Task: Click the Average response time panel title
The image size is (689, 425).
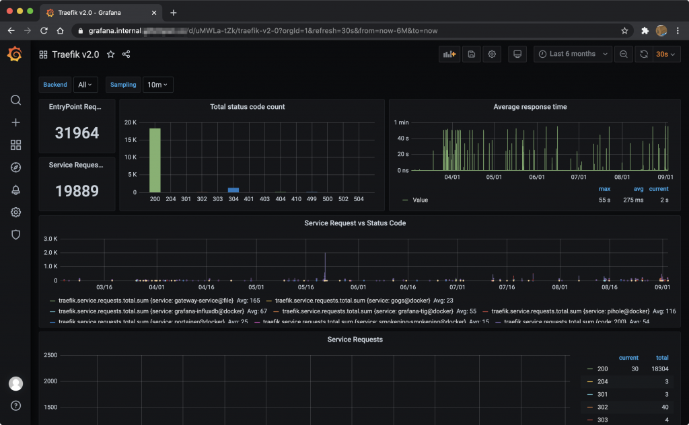Action: click(x=530, y=107)
